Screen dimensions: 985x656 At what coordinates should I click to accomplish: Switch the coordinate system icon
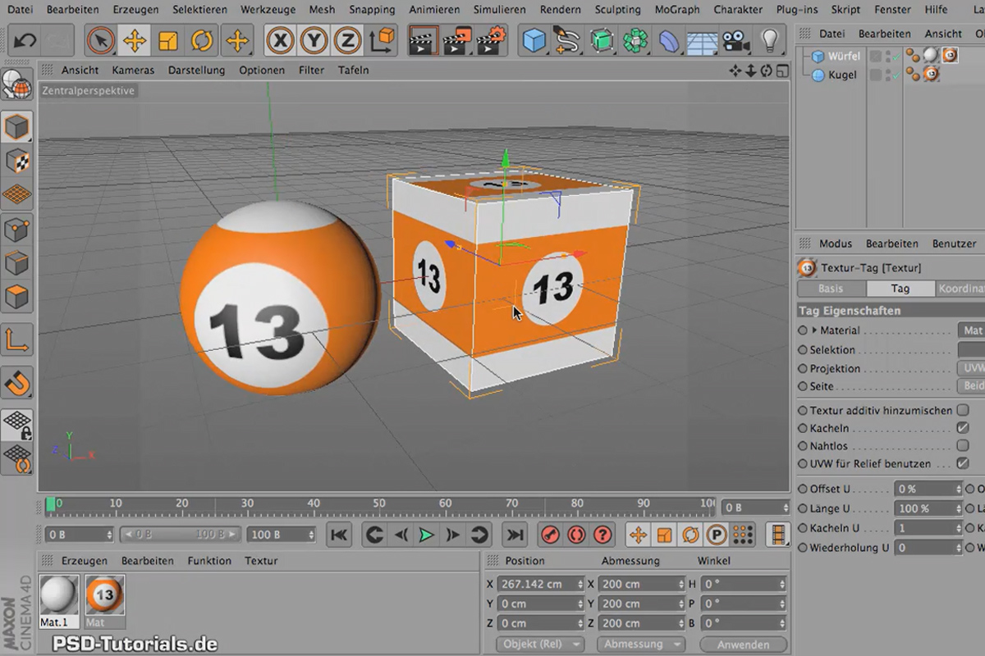coord(382,40)
